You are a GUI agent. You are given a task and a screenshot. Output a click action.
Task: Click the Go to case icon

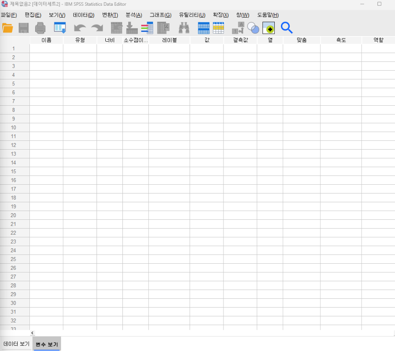[x=117, y=28]
